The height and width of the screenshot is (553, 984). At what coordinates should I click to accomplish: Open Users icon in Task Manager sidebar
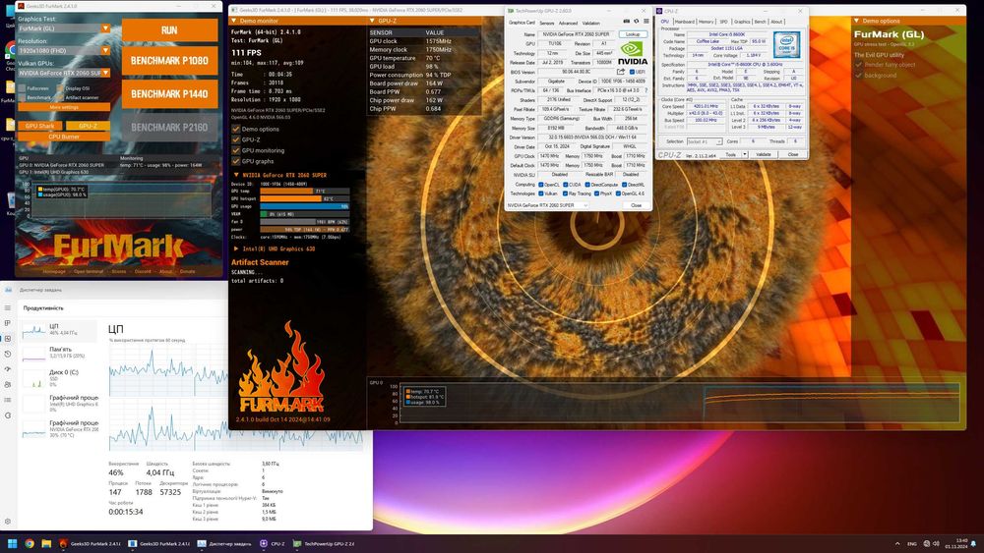8,384
